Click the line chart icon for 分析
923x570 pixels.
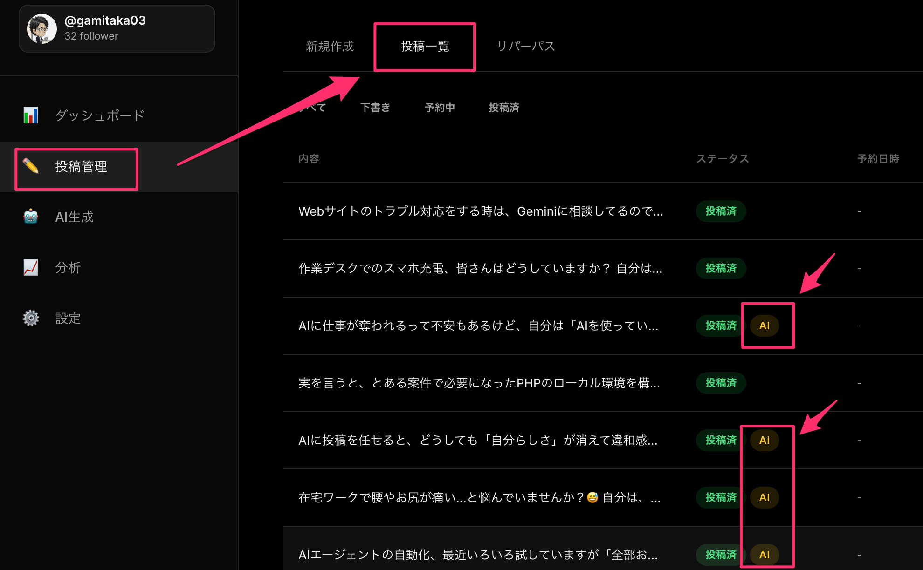point(31,267)
